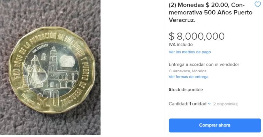The height and width of the screenshot is (137, 263).
Task: Click the Cuernavaca, Morelos location text
Action: (187, 71)
